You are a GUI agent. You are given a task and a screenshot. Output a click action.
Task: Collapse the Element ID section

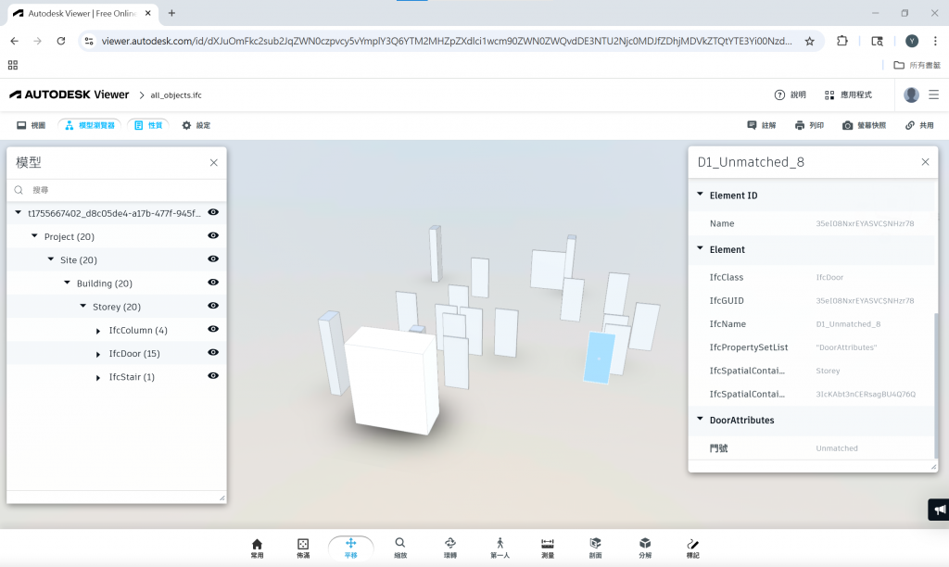click(701, 195)
